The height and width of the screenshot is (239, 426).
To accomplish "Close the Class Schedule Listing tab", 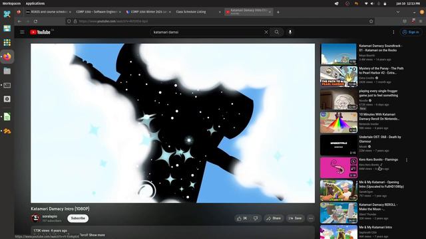I will [x=220, y=12].
